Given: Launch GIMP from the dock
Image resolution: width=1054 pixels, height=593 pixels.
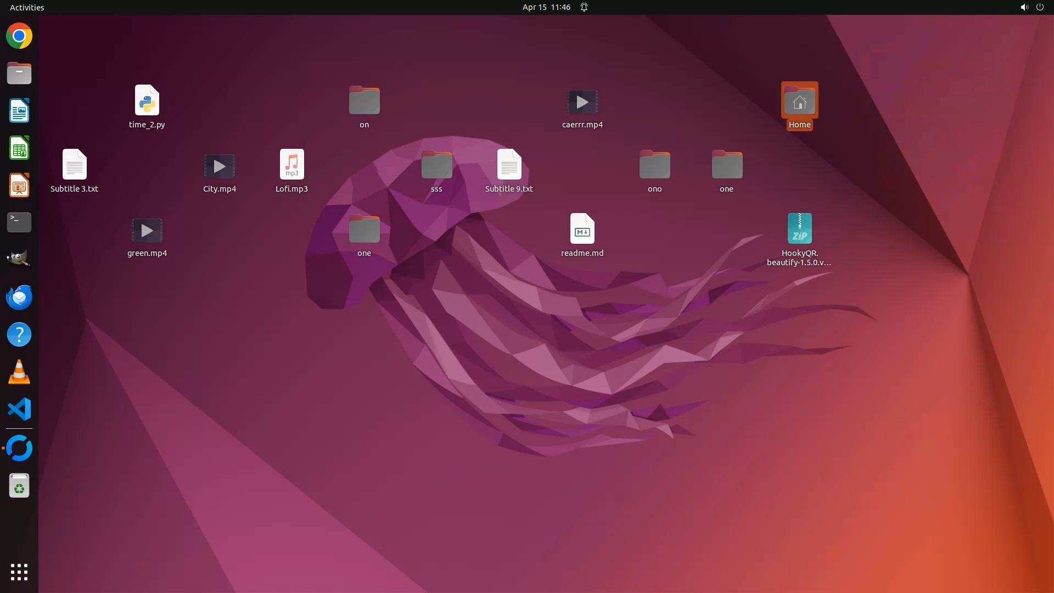Looking at the screenshot, I should [19, 259].
